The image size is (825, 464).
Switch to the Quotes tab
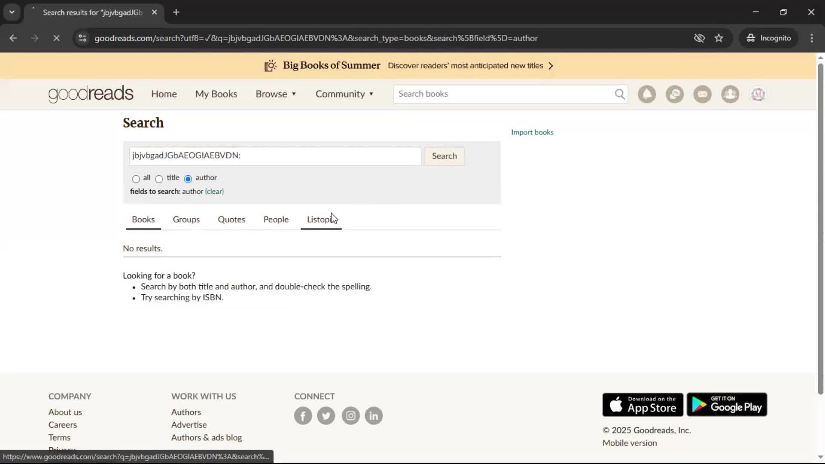231,220
